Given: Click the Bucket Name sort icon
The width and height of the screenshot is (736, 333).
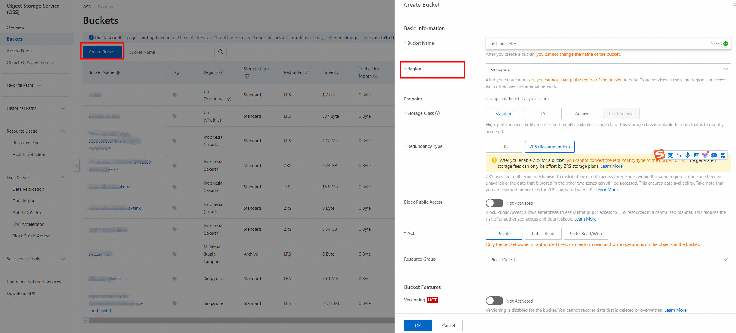Looking at the screenshot, I should click(118, 73).
